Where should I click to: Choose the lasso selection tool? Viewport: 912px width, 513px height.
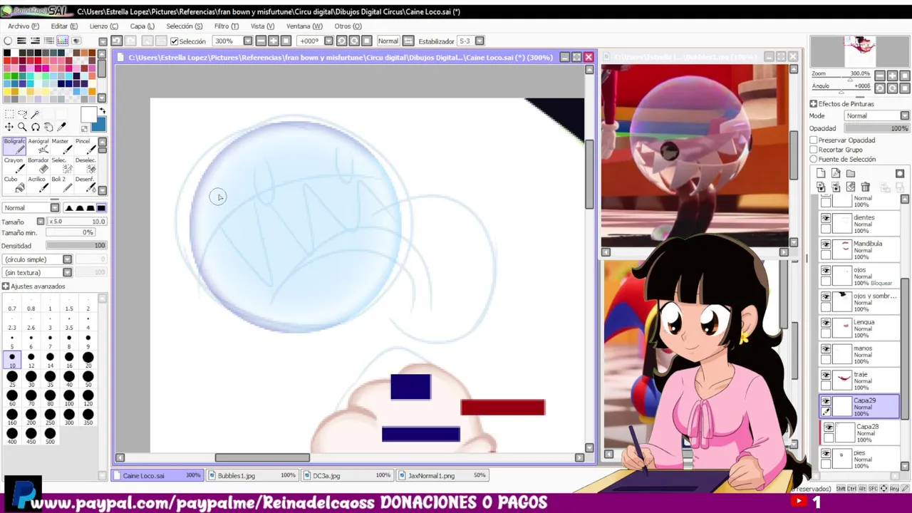tap(22, 115)
